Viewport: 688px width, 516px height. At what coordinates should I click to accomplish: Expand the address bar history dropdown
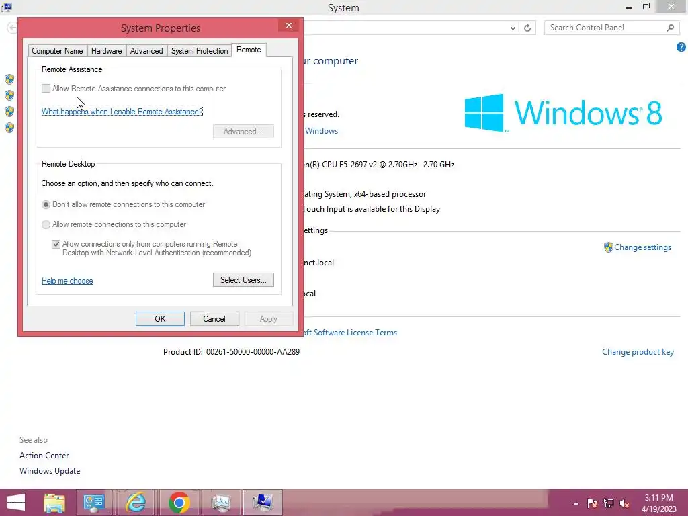tap(513, 28)
